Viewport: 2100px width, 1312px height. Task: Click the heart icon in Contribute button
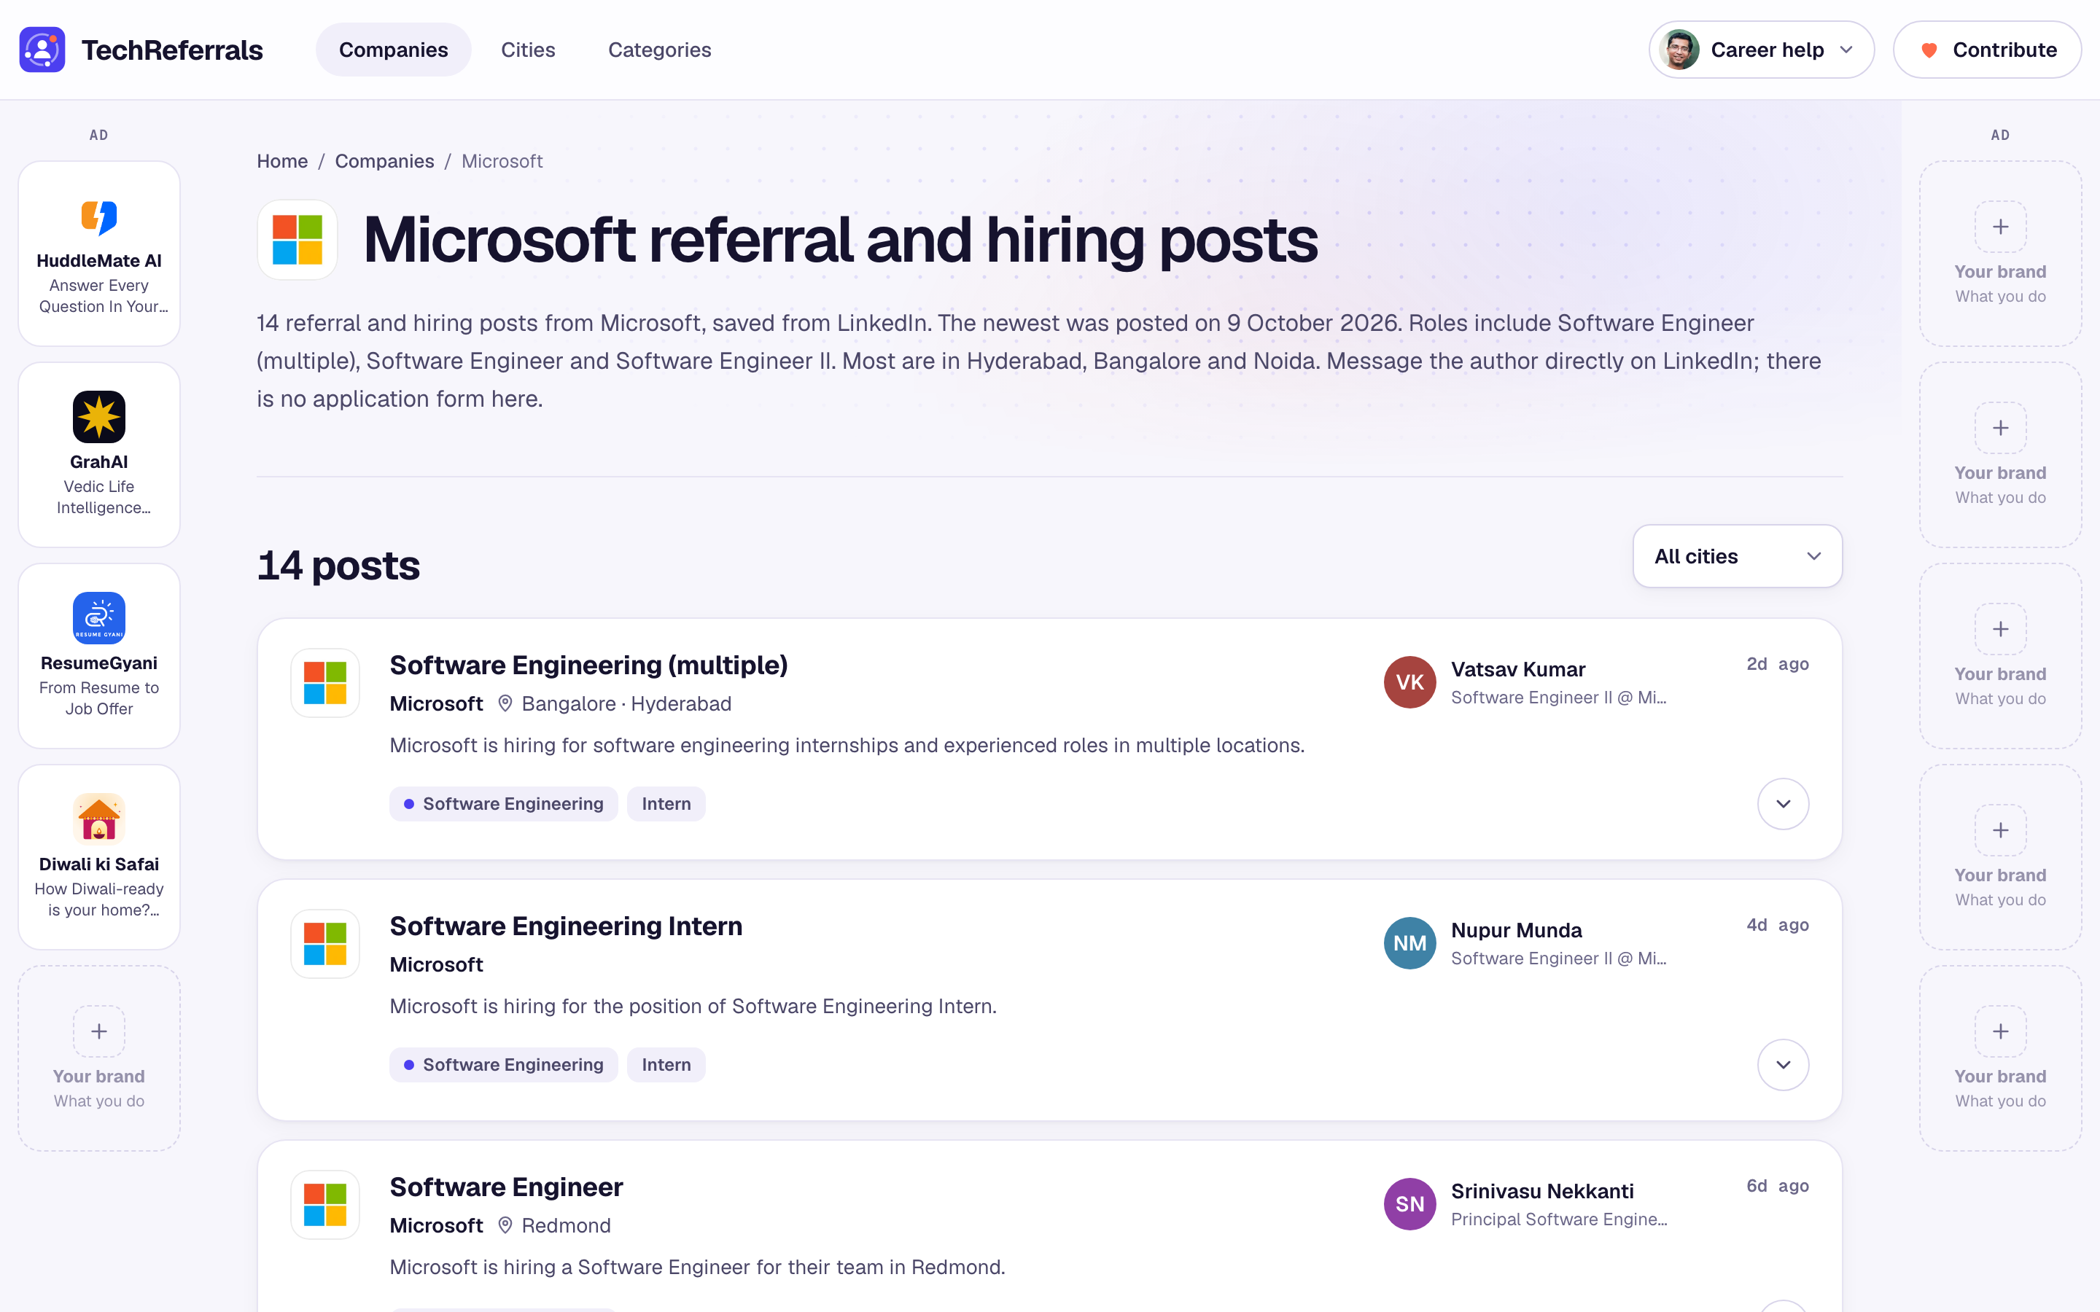pos(1928,50)
